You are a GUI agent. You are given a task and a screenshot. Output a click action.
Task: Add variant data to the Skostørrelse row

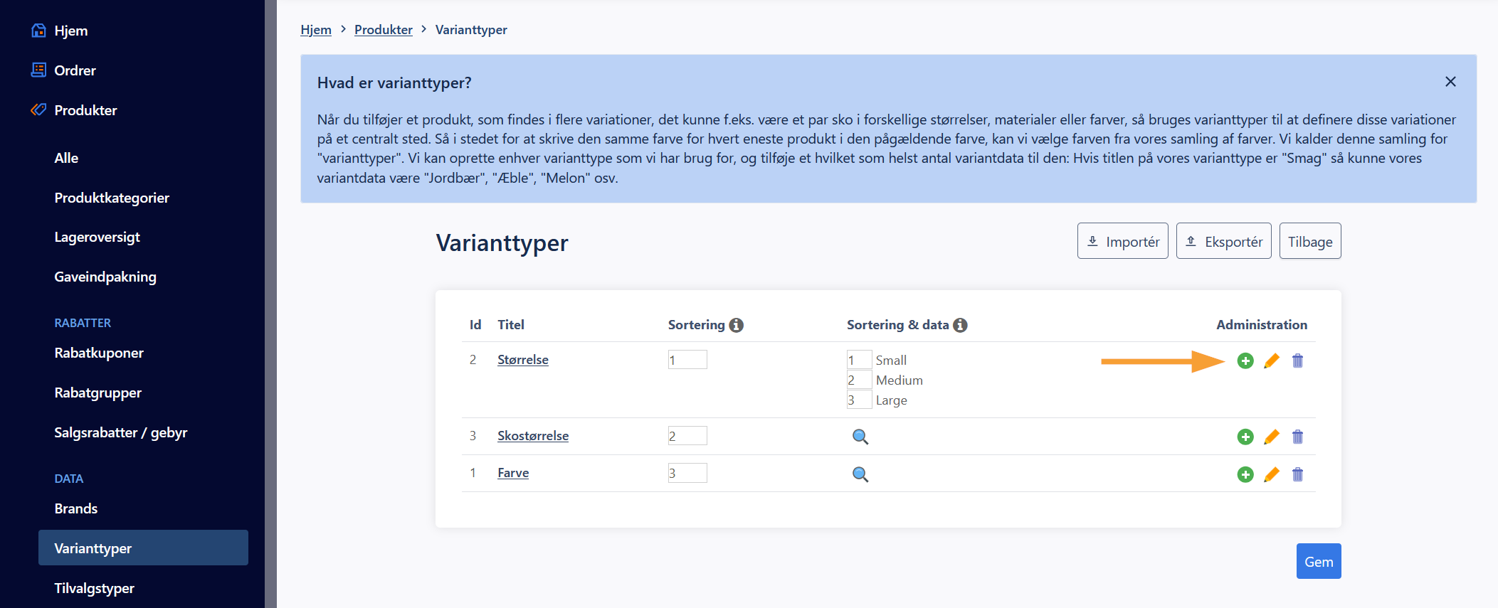1245,437
